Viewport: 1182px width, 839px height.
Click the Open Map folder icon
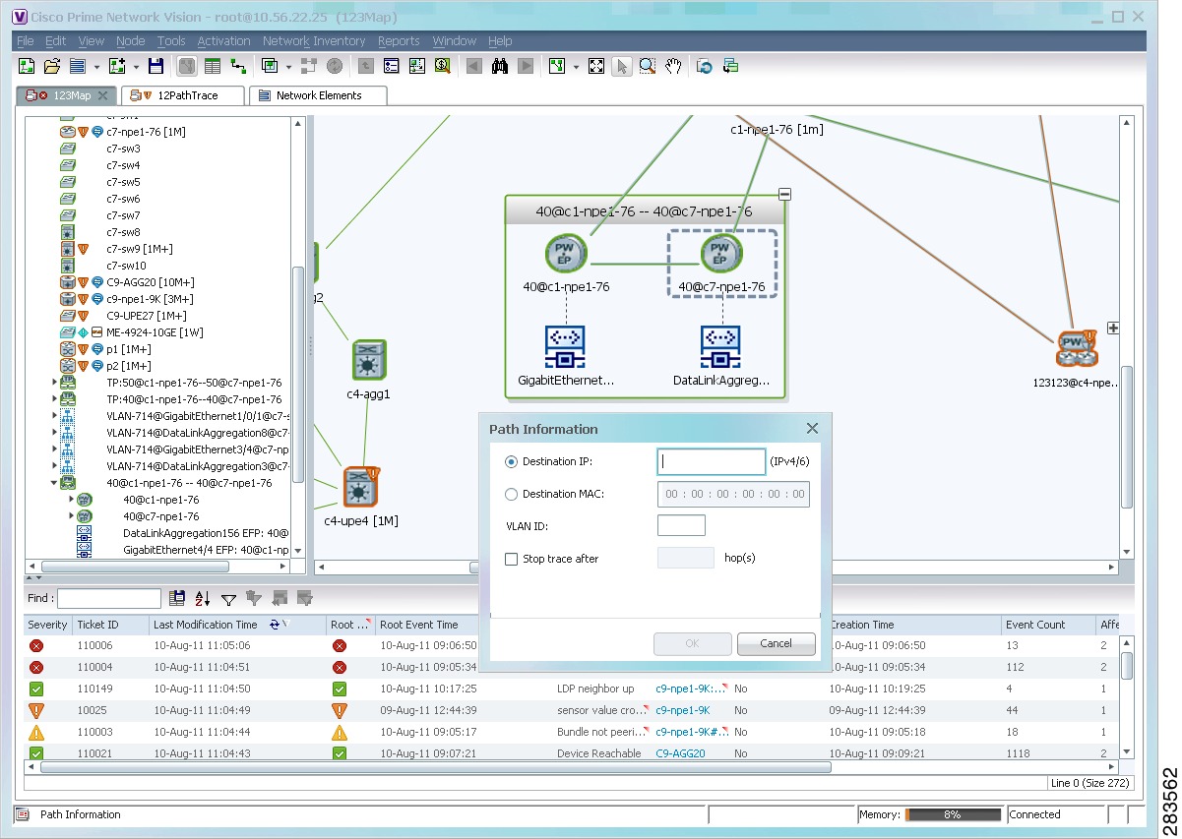pos(52,66)
